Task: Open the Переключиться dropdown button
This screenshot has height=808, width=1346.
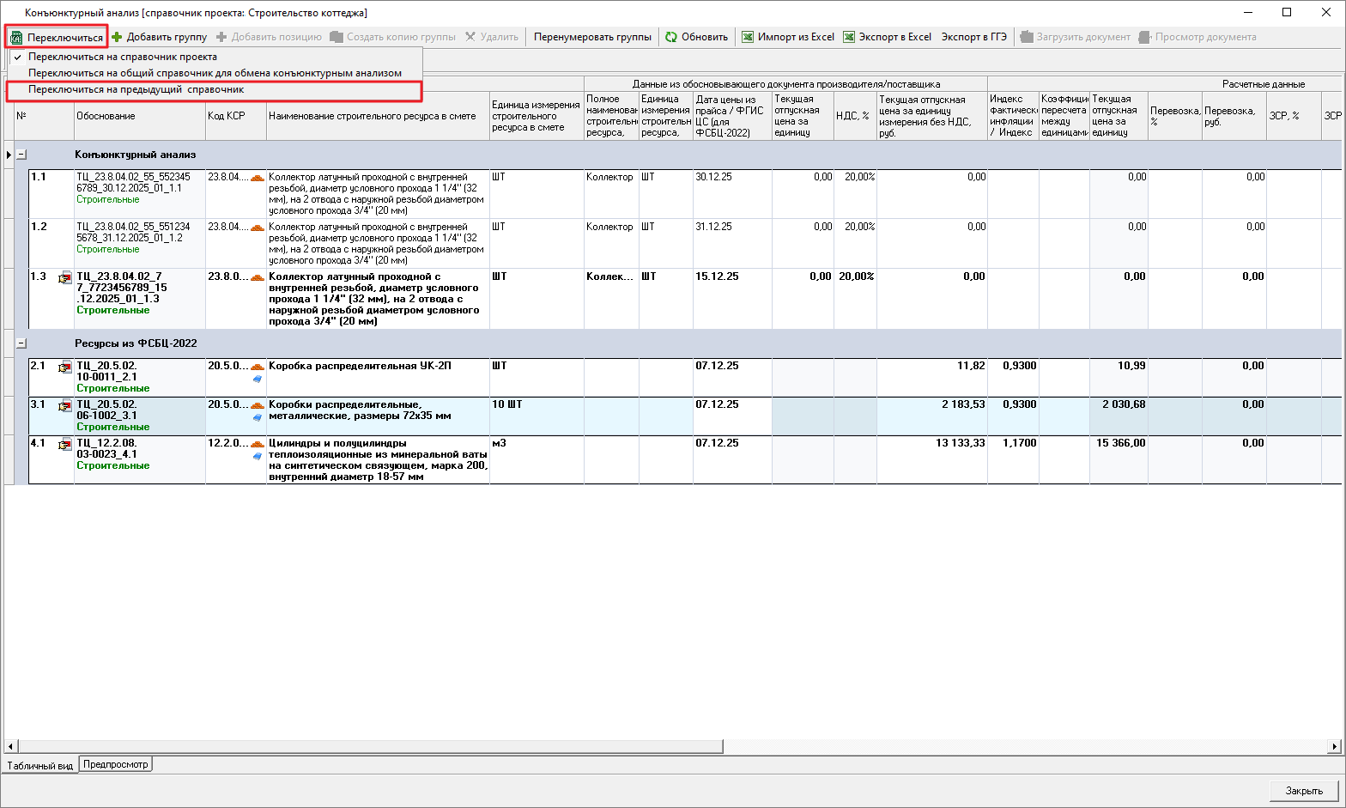Action: click(x=57, y=37)
